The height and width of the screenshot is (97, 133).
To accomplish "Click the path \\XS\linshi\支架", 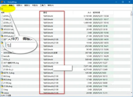I will (50, 53).
